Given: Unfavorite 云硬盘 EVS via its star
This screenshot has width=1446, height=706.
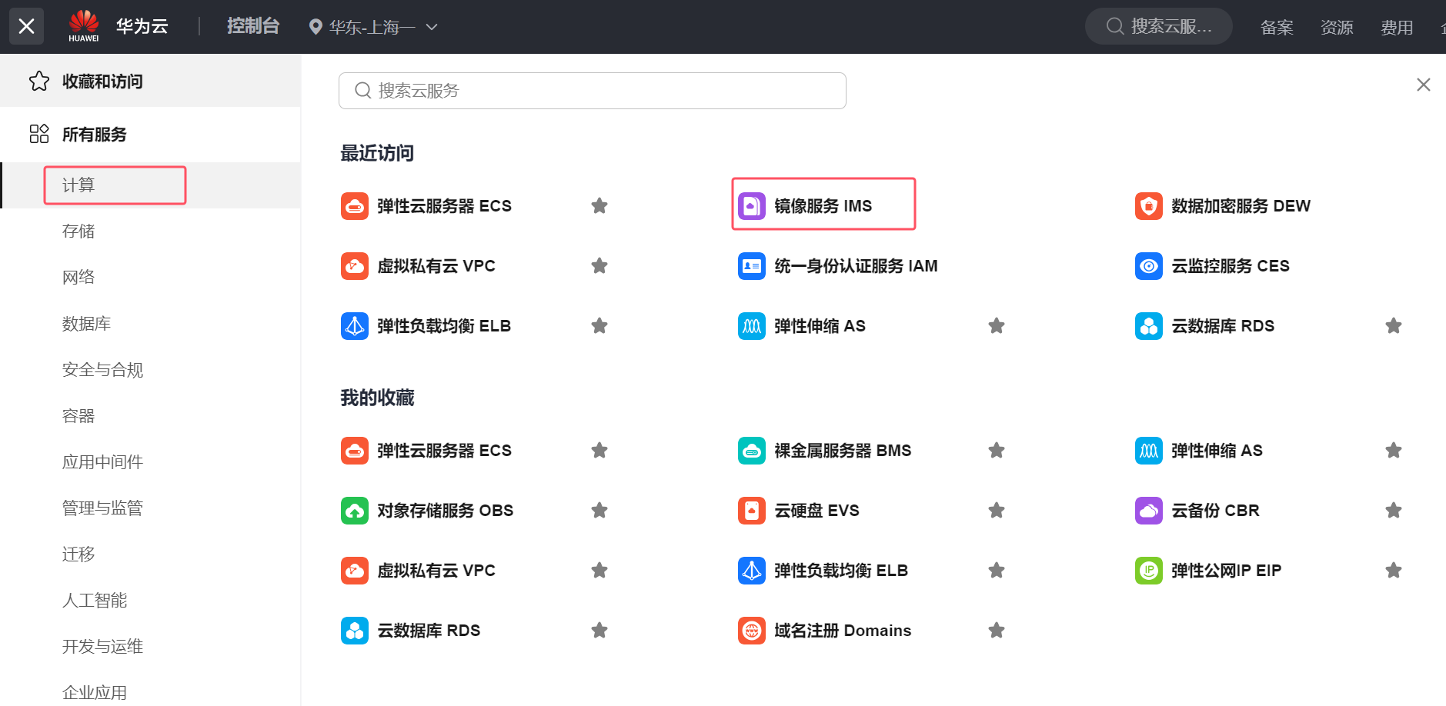Looking at the screenshot, I should pyautogui.click(x=997, y=510).
